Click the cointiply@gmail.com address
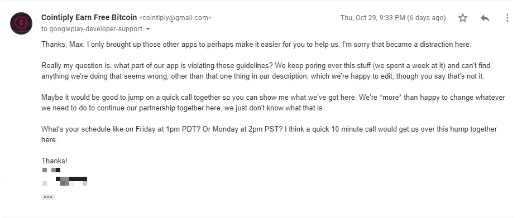This screenshot has height=218, width=522. coord(175,18)
